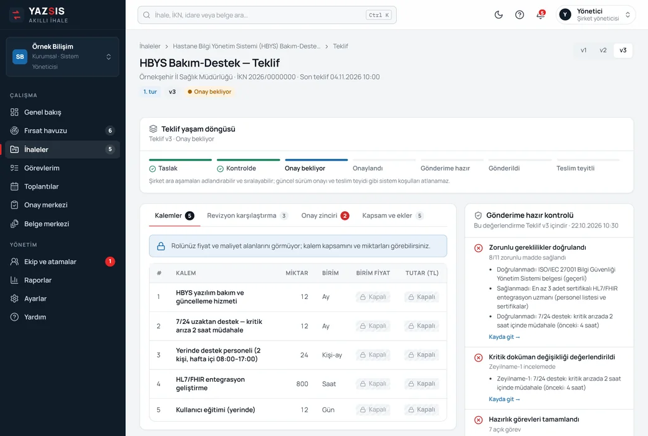Open notifications bell icon
This screenshot has height=436, width=648.
click(x=541, y=15)
